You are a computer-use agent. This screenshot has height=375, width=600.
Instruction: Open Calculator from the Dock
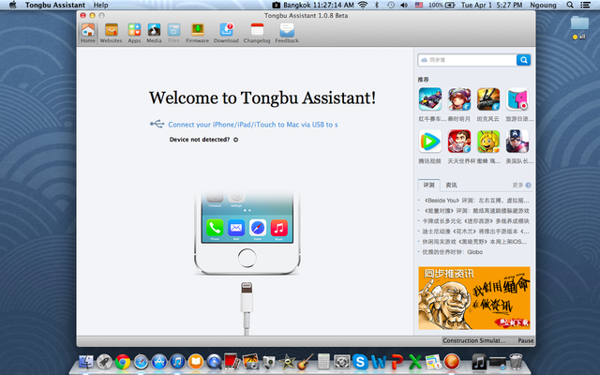point(323,362)
